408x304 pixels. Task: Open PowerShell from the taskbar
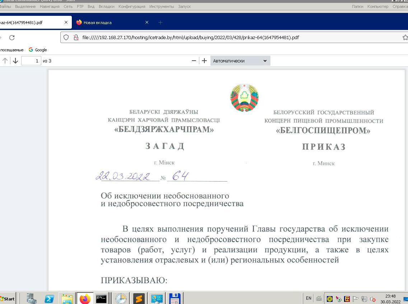point(49,299)
